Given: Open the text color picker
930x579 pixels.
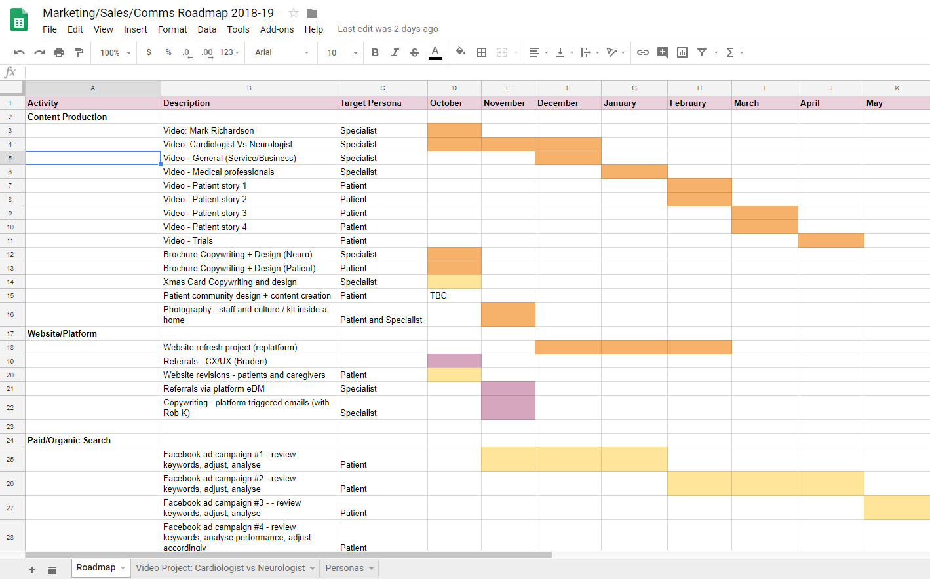Looking at the screenshot, I should (x=435, y=52).
